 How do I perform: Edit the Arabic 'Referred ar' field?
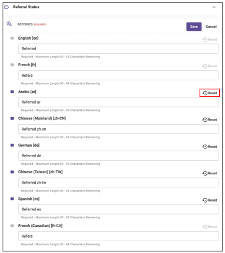coord(118,102)
